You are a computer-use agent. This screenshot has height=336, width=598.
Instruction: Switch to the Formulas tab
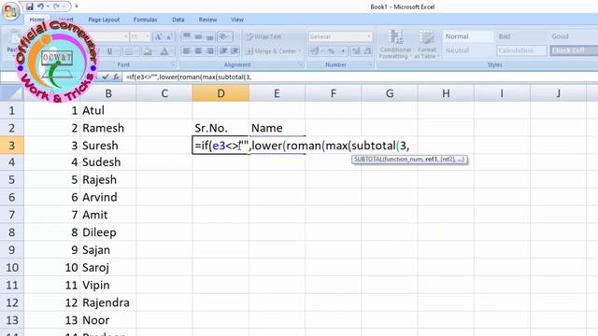[146, 20]
